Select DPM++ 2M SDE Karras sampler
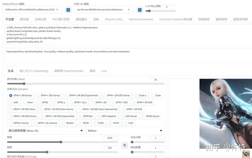This screenshot has width=252, height=158. (x=116, y=95)
